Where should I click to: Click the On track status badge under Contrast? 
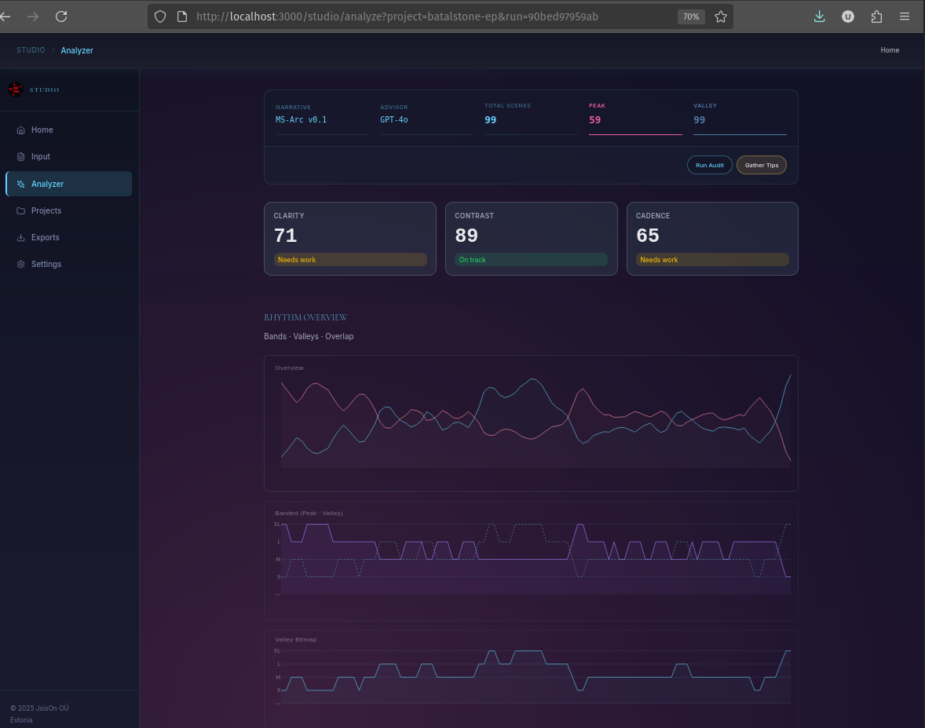[x=532, y=259]
